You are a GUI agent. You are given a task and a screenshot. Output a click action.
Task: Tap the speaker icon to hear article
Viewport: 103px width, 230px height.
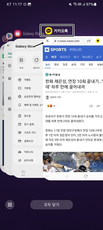tap(91, 106)
